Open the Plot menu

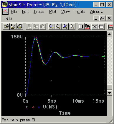pyautogui.click(x=53, y=12)
